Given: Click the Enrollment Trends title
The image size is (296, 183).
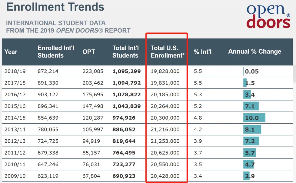Looking at the screenshot, I should point(55,7).
